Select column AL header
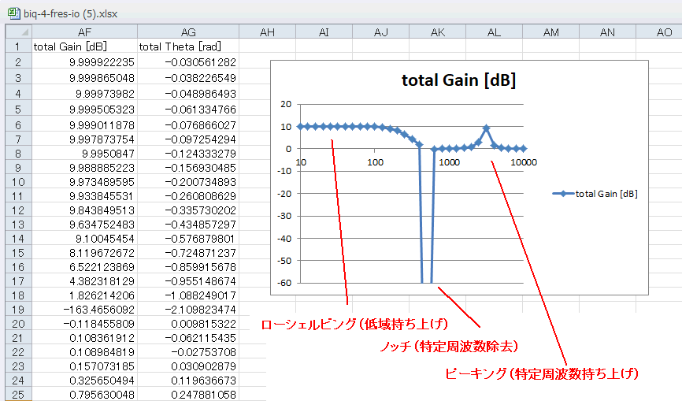 click(x=494, y=32)
